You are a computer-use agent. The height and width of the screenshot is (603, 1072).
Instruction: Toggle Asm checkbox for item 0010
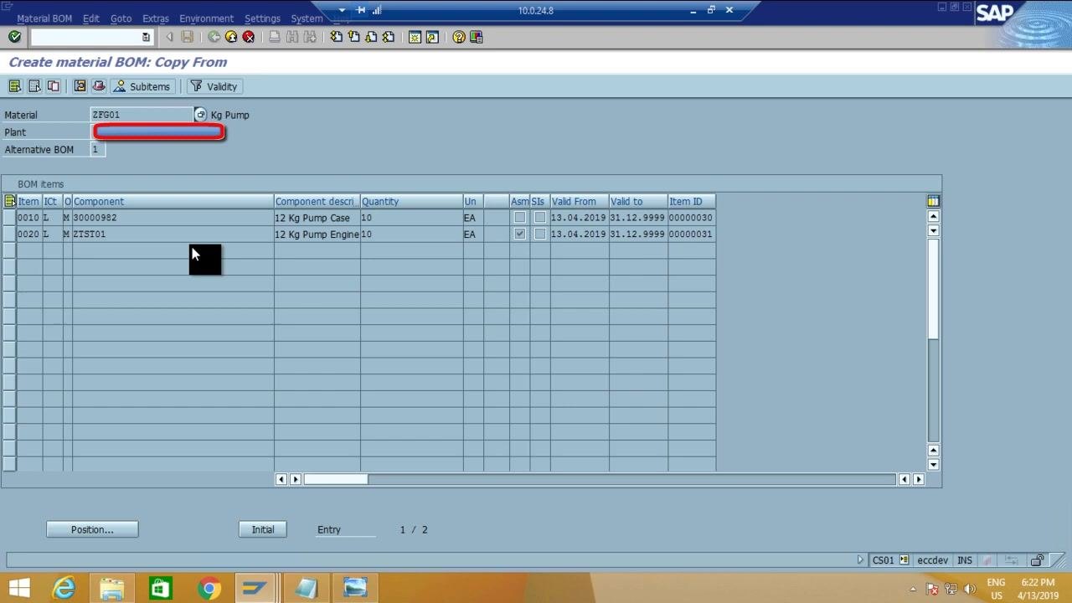tap(520, 218)
